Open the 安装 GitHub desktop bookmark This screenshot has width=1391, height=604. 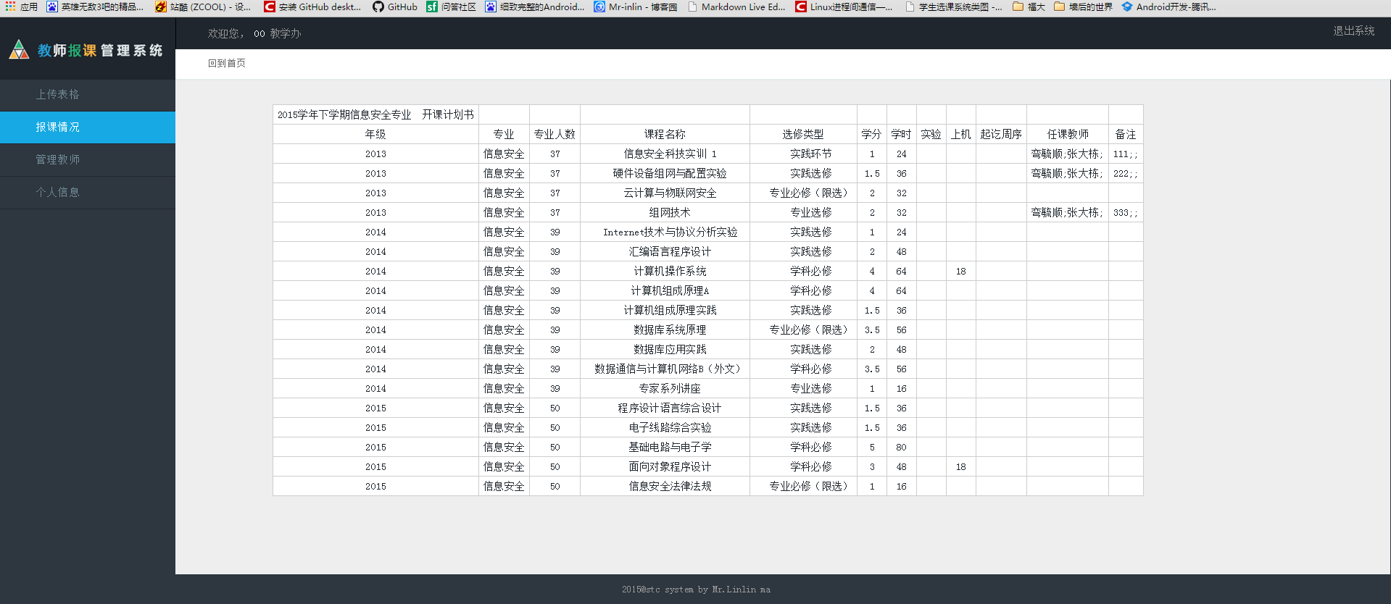312,7
